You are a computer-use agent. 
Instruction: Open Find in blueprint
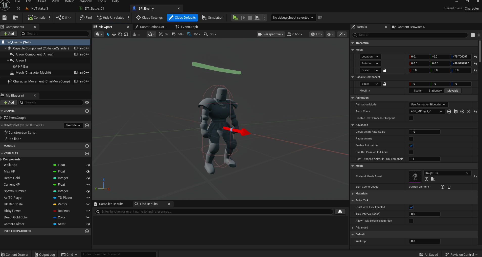click(86, 18)
